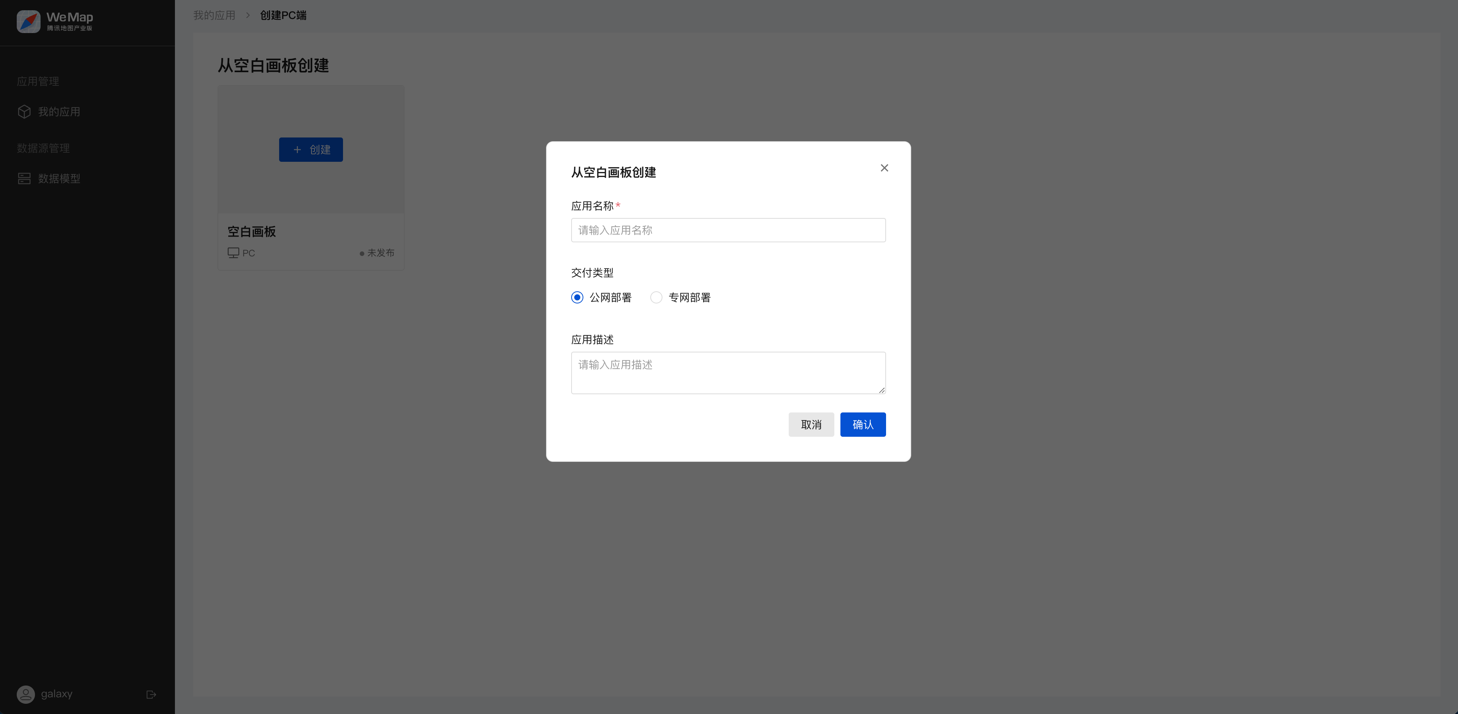The height and width of the screenshot is (714, 1458).
Task: Confirm with the 确认 button
Action: pyautogui.click(x=862, y=425)
